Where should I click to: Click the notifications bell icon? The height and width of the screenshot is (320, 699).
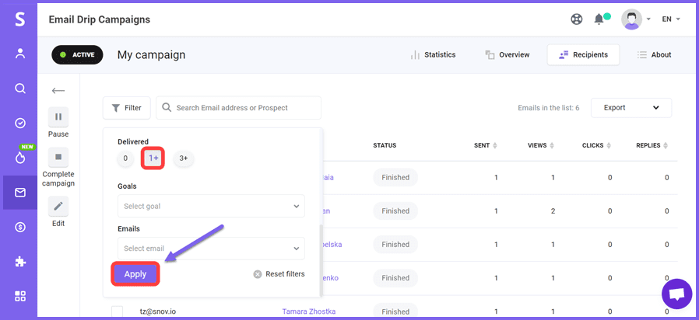click(x=599, y=19)
